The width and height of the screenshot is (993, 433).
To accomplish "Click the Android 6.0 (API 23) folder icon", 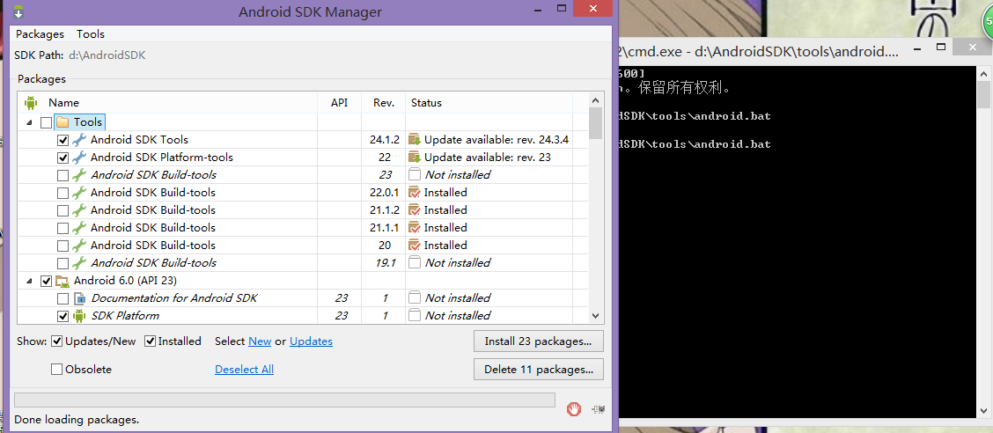I will pyautogui.click(x=62, y=281).
